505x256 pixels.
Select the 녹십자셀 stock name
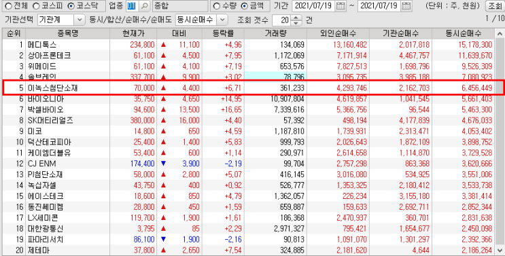click(43, 185)
